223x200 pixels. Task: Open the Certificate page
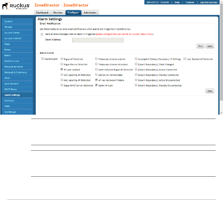click(17, 112)
